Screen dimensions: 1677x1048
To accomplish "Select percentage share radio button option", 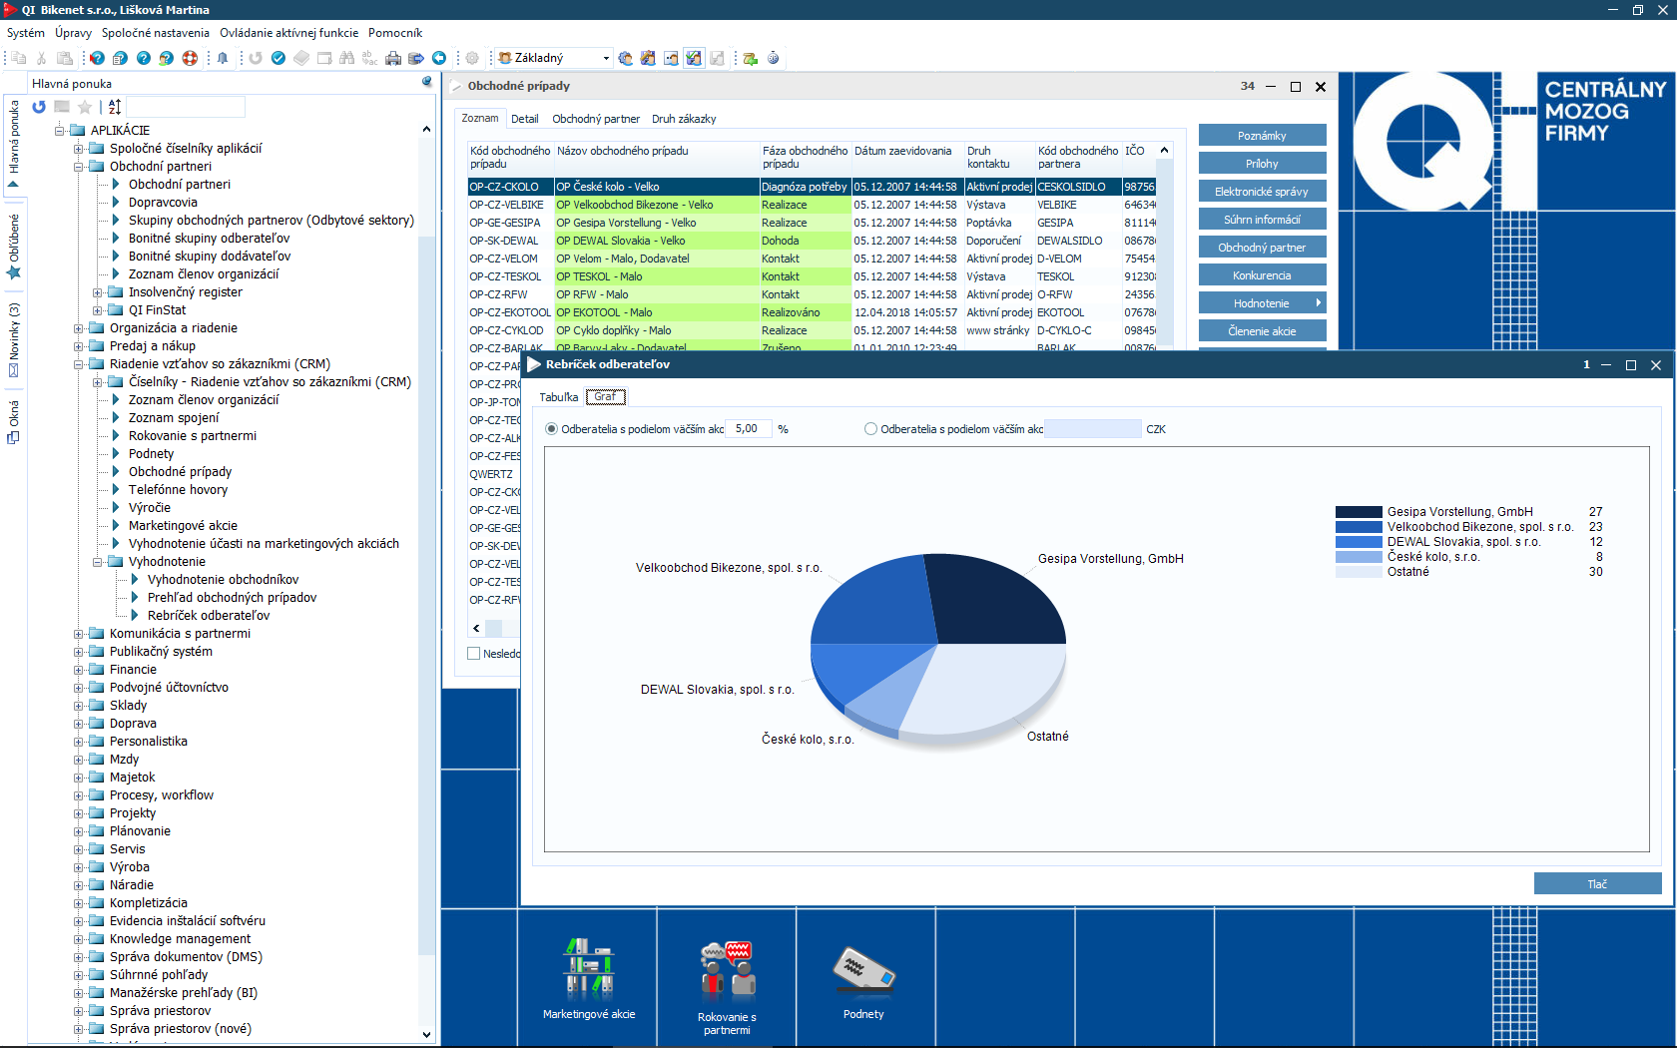I will pyautogui.click(x=552, y=429).
